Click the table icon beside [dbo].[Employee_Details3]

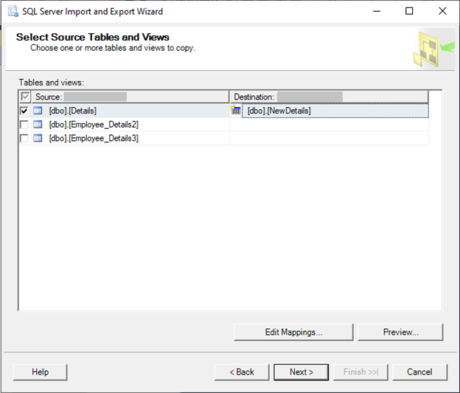[x=38, y=138]
